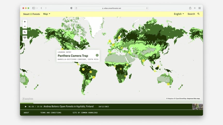Open the About footer link
The width and height of the screenshot is (223, 125).
point(26,113)
